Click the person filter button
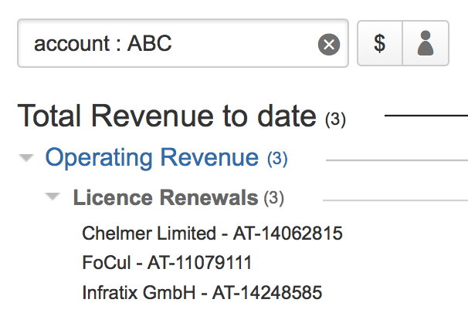The height and width of the screenshot is (333, 468). [426, 44]
